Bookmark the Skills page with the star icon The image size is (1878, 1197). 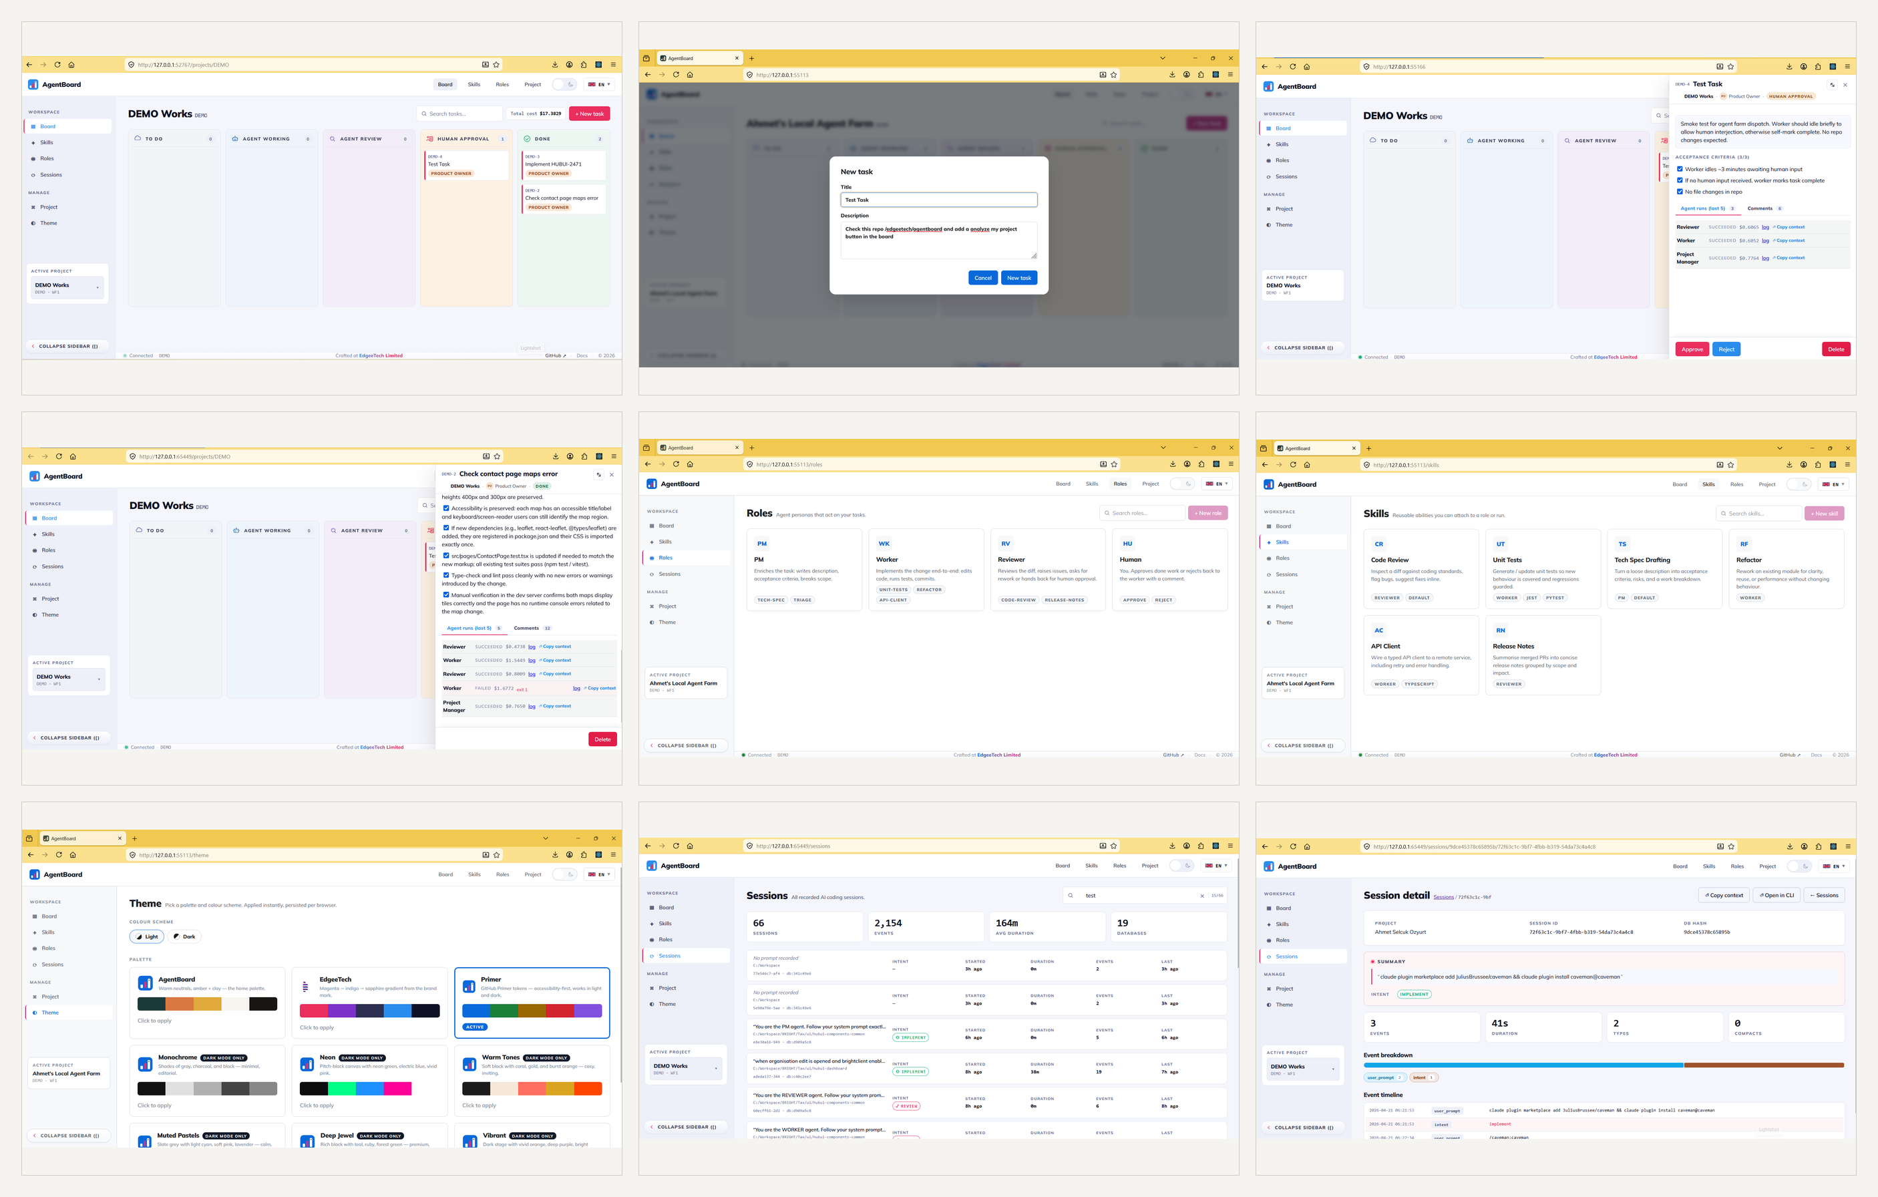click(x=1730, y=465)
